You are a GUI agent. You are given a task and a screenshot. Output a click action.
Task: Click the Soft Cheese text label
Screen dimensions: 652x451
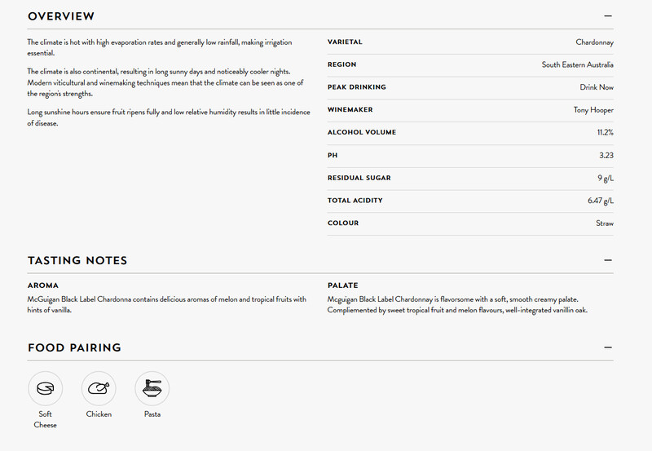45,419
